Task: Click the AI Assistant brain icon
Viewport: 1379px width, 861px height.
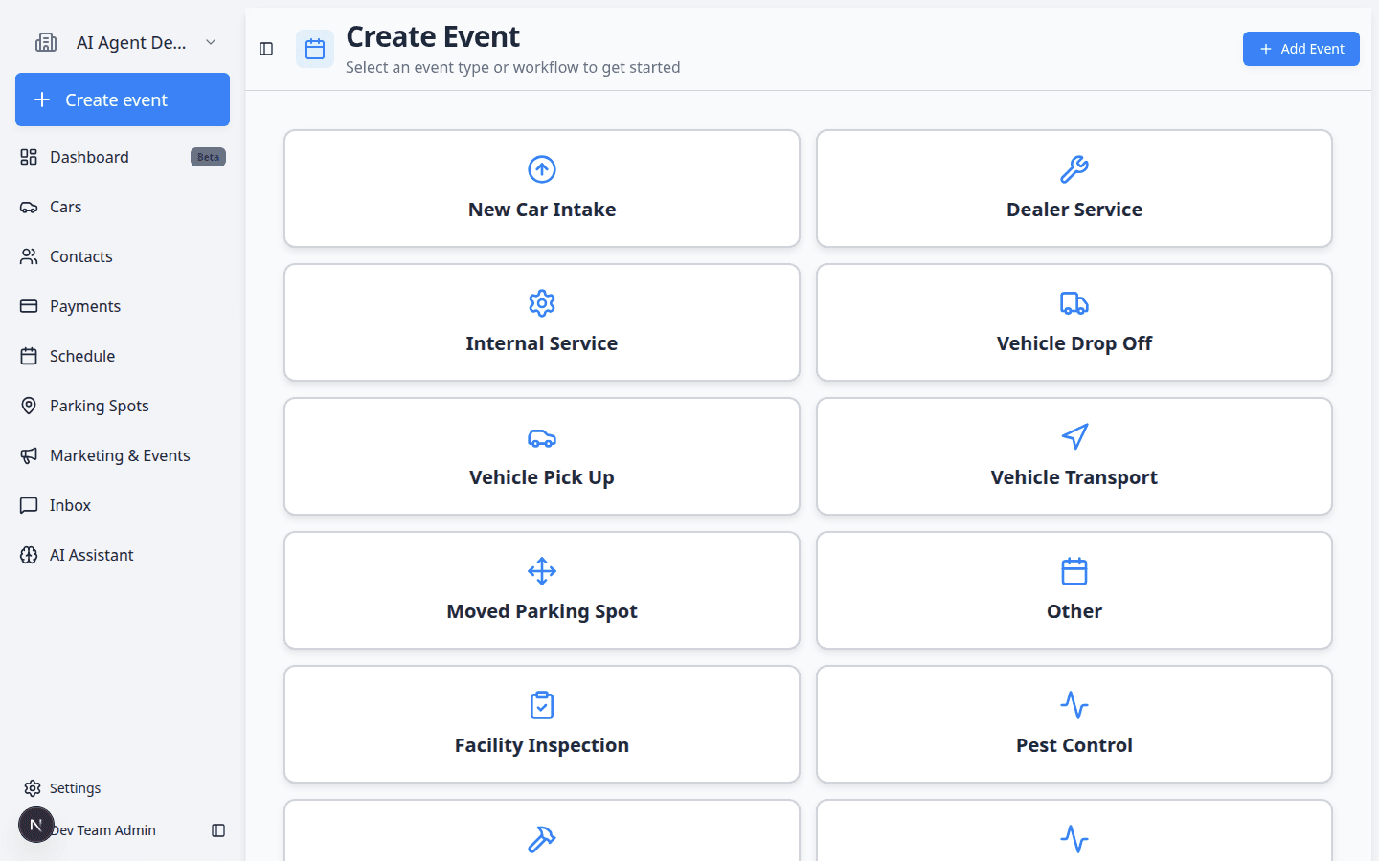Action: [29, 555]
